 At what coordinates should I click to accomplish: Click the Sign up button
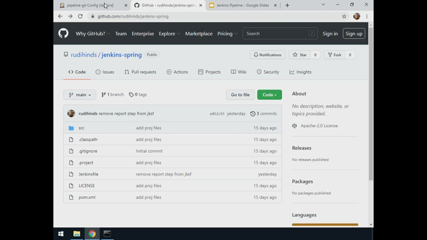(354, 34)
